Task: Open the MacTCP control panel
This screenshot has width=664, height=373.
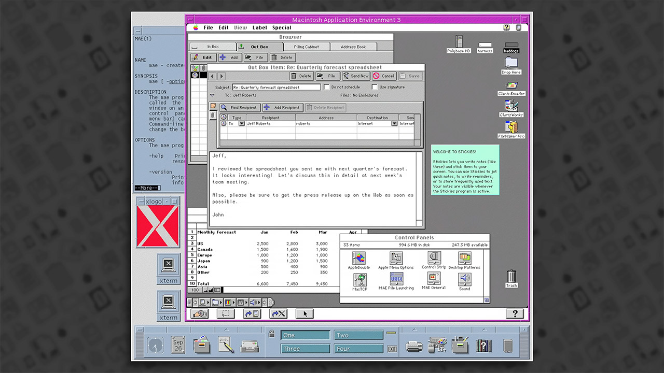Action: tap(360, 280)
